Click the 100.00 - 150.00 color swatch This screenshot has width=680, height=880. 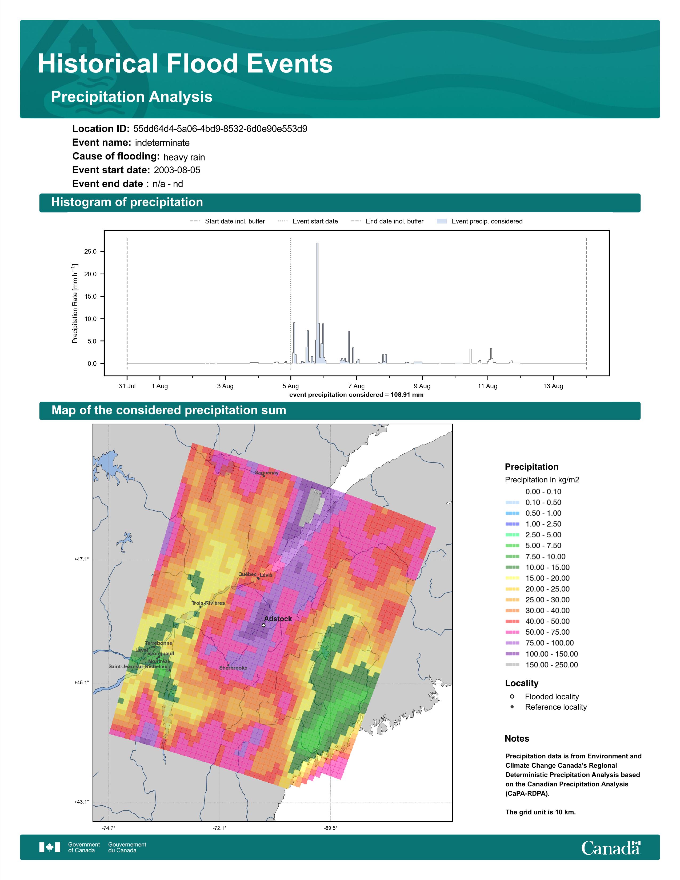click(x=513, y=654)
